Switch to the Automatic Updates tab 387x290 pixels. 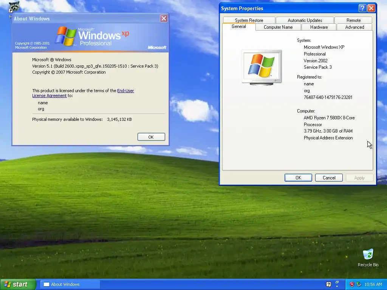click(305, 20)
